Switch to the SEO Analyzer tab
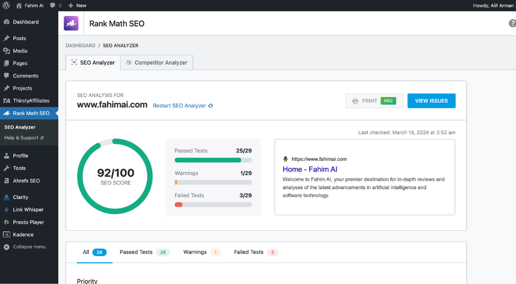The width and height of the screenshot is (516, 284). (x=93, y=62)
